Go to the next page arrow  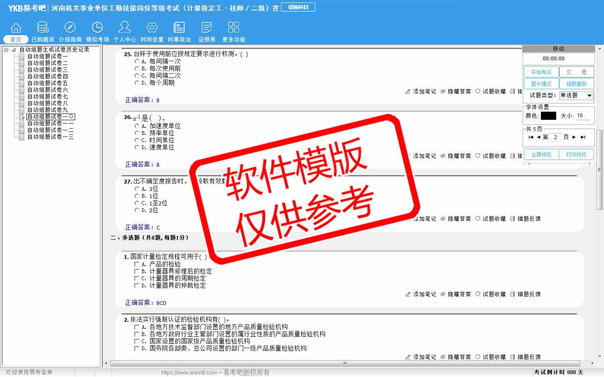tap(574, 137)
